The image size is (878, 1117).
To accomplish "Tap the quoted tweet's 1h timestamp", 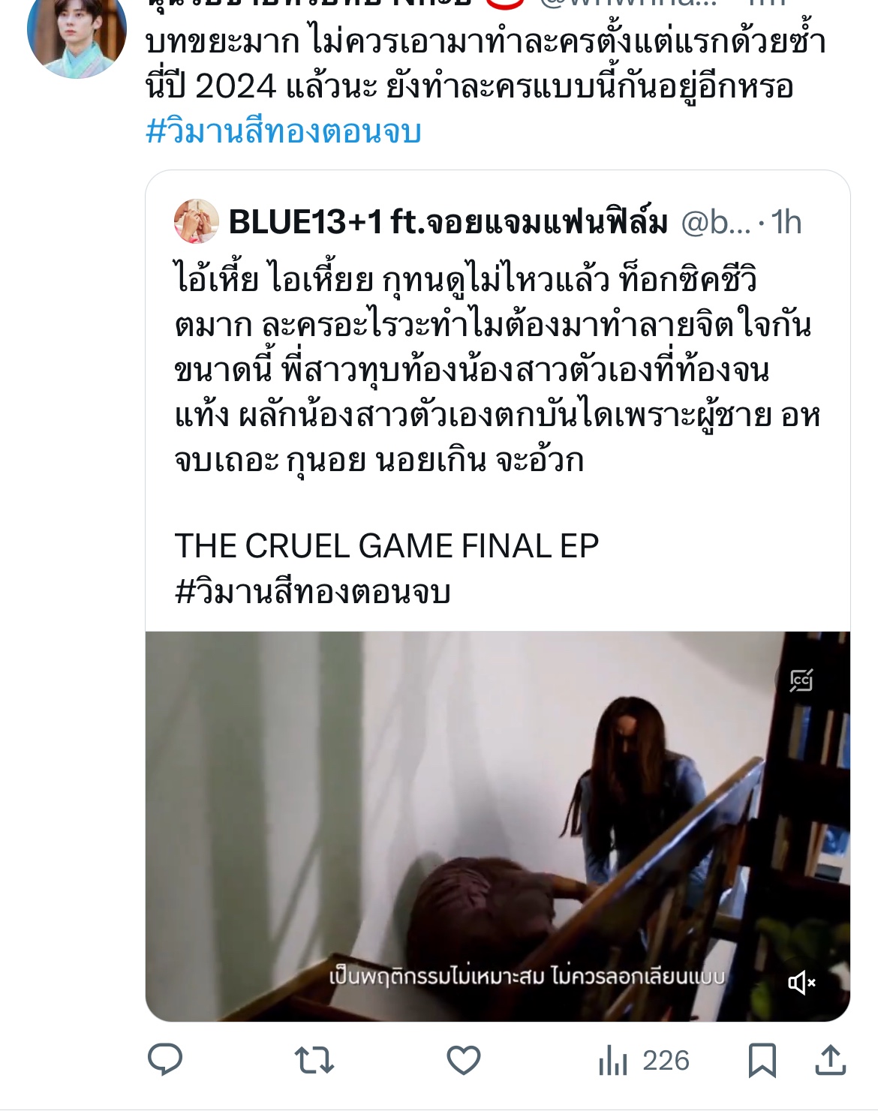I will 786,222.
